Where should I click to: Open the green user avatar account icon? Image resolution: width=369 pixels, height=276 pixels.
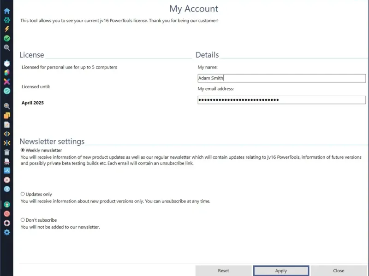coord(7,205)
